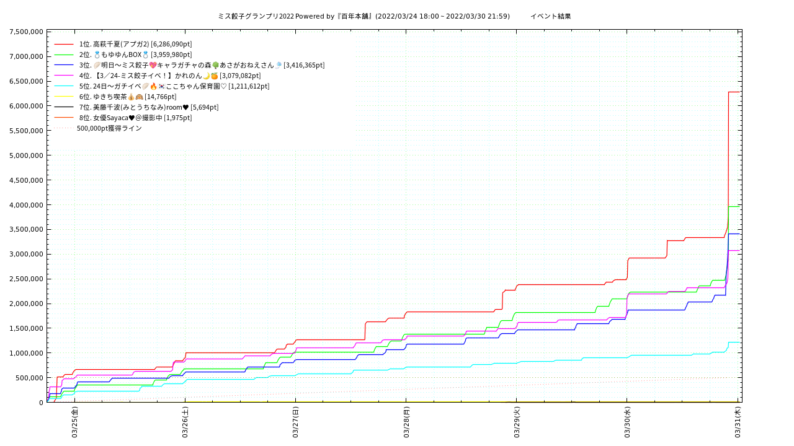Click the red line swatch for 1位

(x=64, y=45)
